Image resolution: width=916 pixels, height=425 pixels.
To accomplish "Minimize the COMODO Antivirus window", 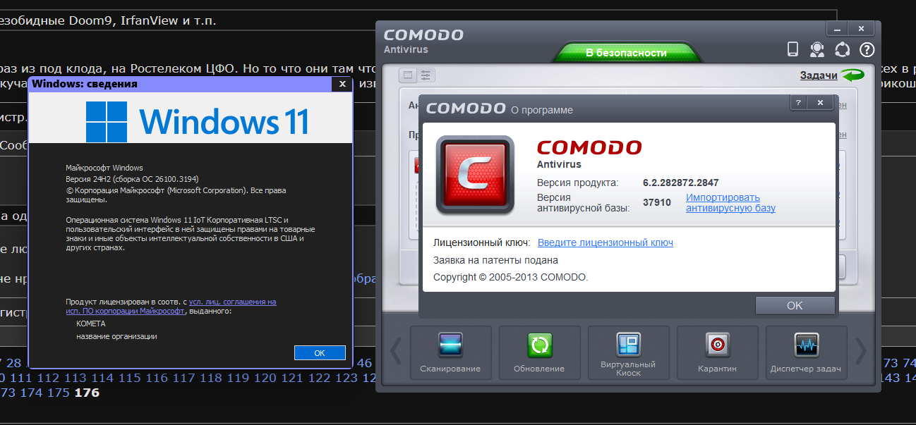I will (x=836, y=29).
